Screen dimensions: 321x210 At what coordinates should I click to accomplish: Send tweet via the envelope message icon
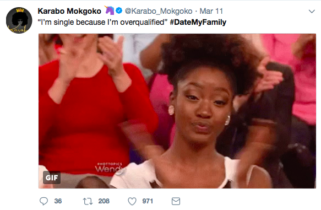[x=176, y=201]
